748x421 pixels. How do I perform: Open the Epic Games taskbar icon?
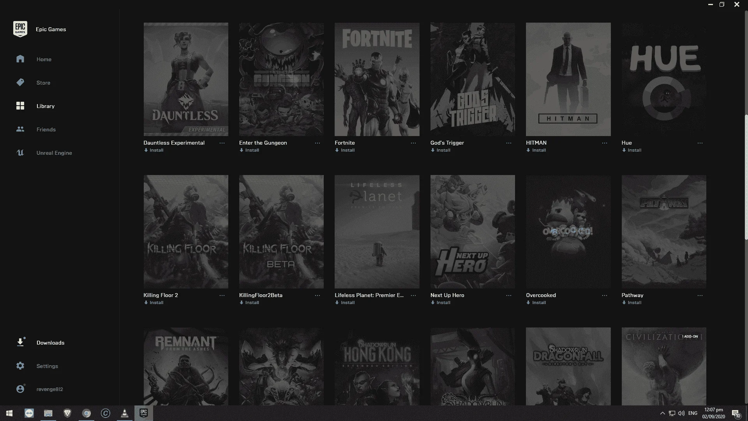[x=143, y=413]
